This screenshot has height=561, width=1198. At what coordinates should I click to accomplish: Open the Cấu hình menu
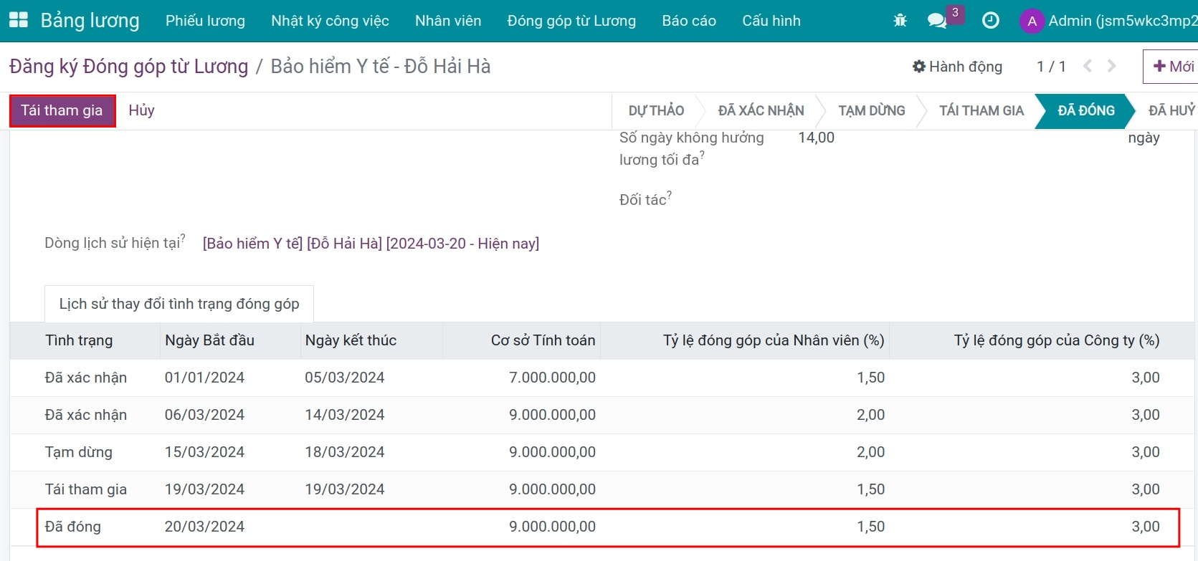[771, 21]
